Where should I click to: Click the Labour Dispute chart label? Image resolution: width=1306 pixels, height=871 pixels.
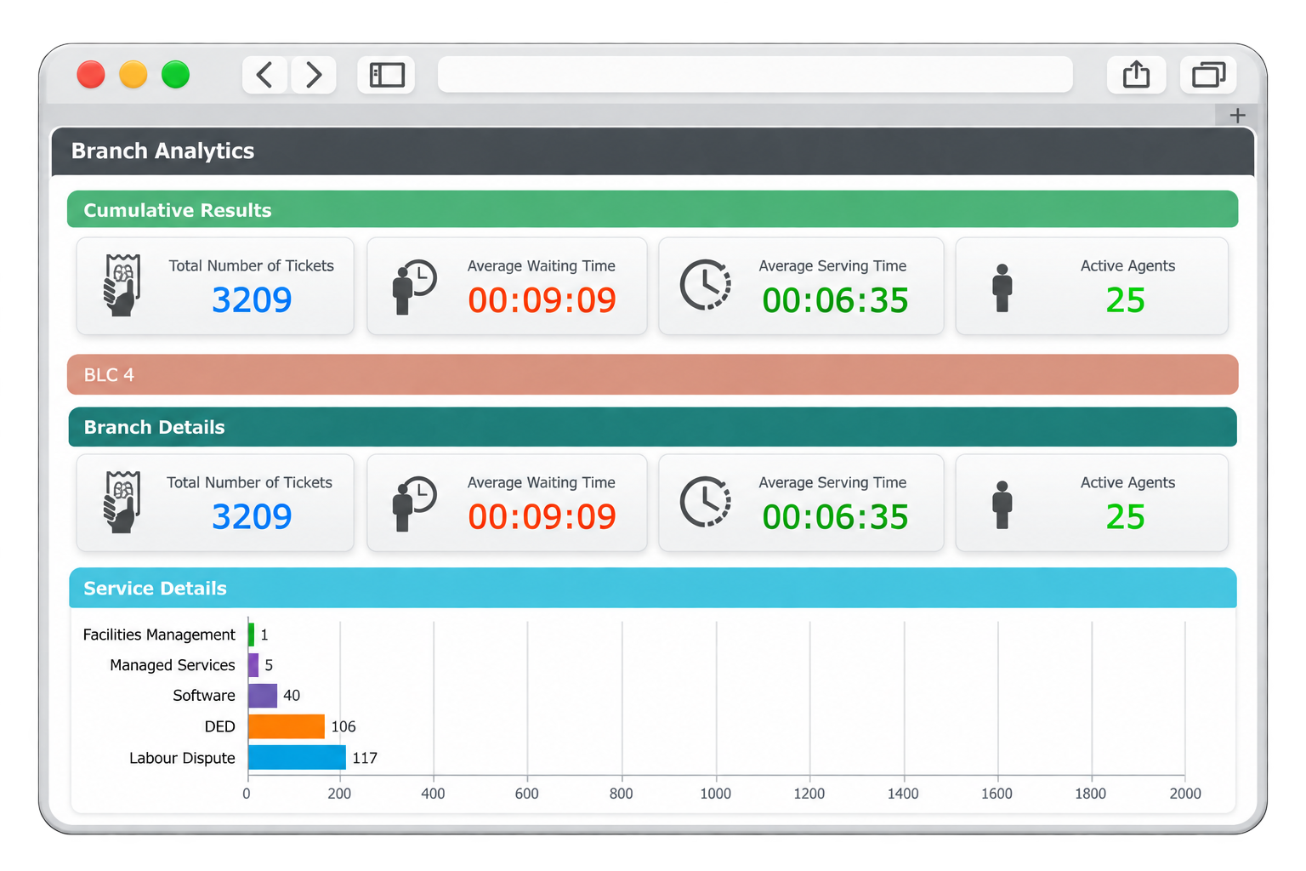click(182, 758)
